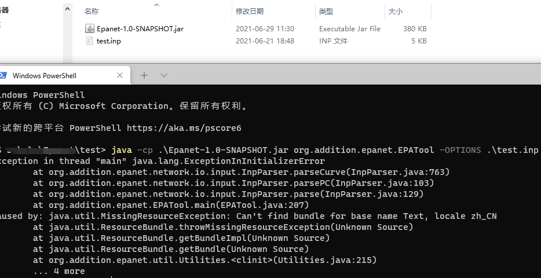
Task: Click the MissingResourceException error line
Action: (x=261, y=216)
